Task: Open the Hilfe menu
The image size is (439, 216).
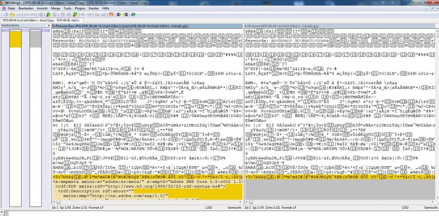Action: point(106,8)
